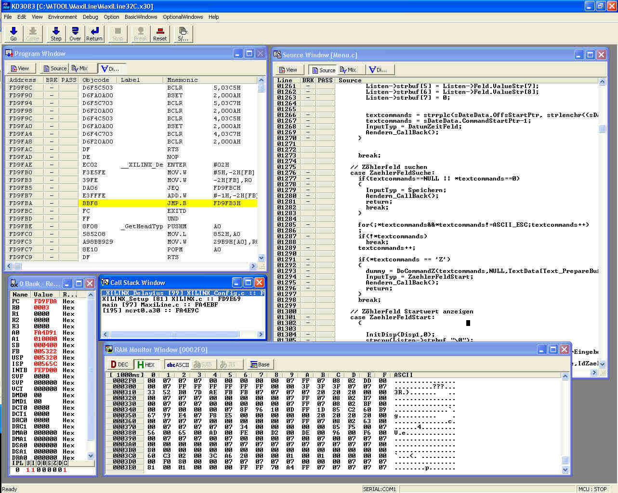Screen dimensions: 618x493
Task: Click the Return toolbar icon
Action: [x=94, y=34]
